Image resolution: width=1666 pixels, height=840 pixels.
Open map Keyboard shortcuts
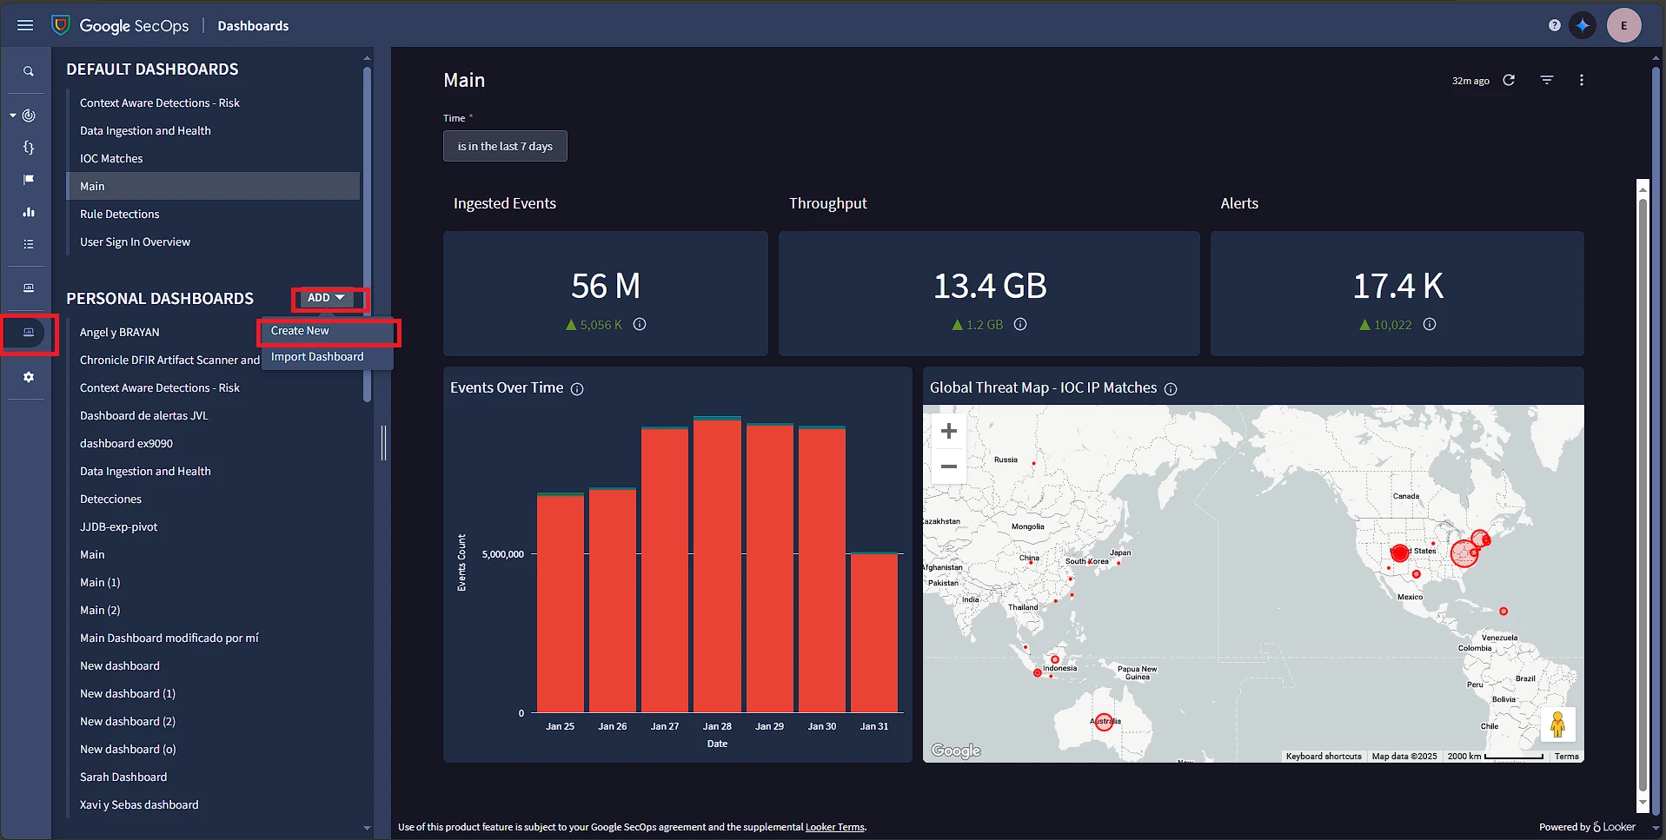coord(1324,756)
